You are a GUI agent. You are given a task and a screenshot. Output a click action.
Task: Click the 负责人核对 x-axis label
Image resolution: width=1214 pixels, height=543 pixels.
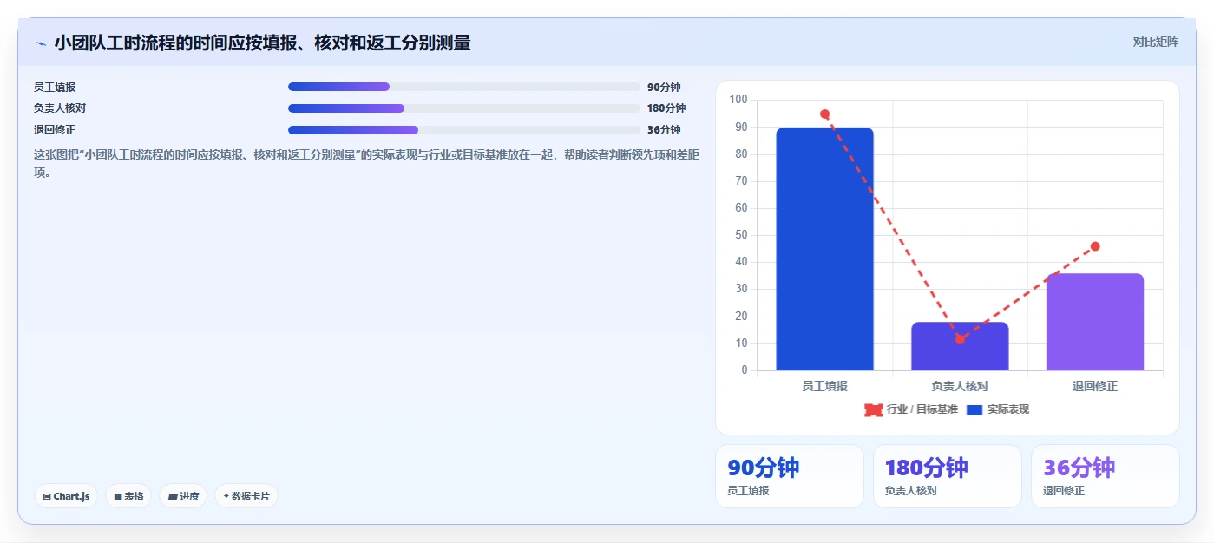960,386
